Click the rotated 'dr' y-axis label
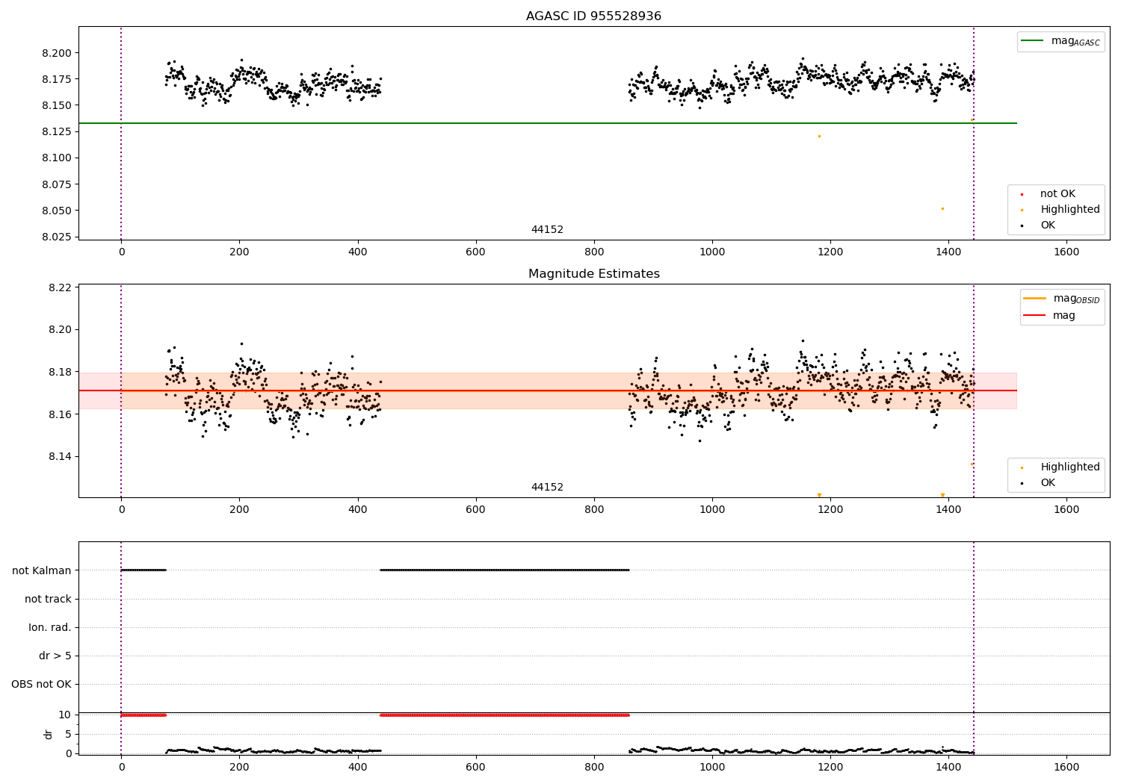Image resolution: width=1121 pixels, height=784 pixels. click(49, 734)
